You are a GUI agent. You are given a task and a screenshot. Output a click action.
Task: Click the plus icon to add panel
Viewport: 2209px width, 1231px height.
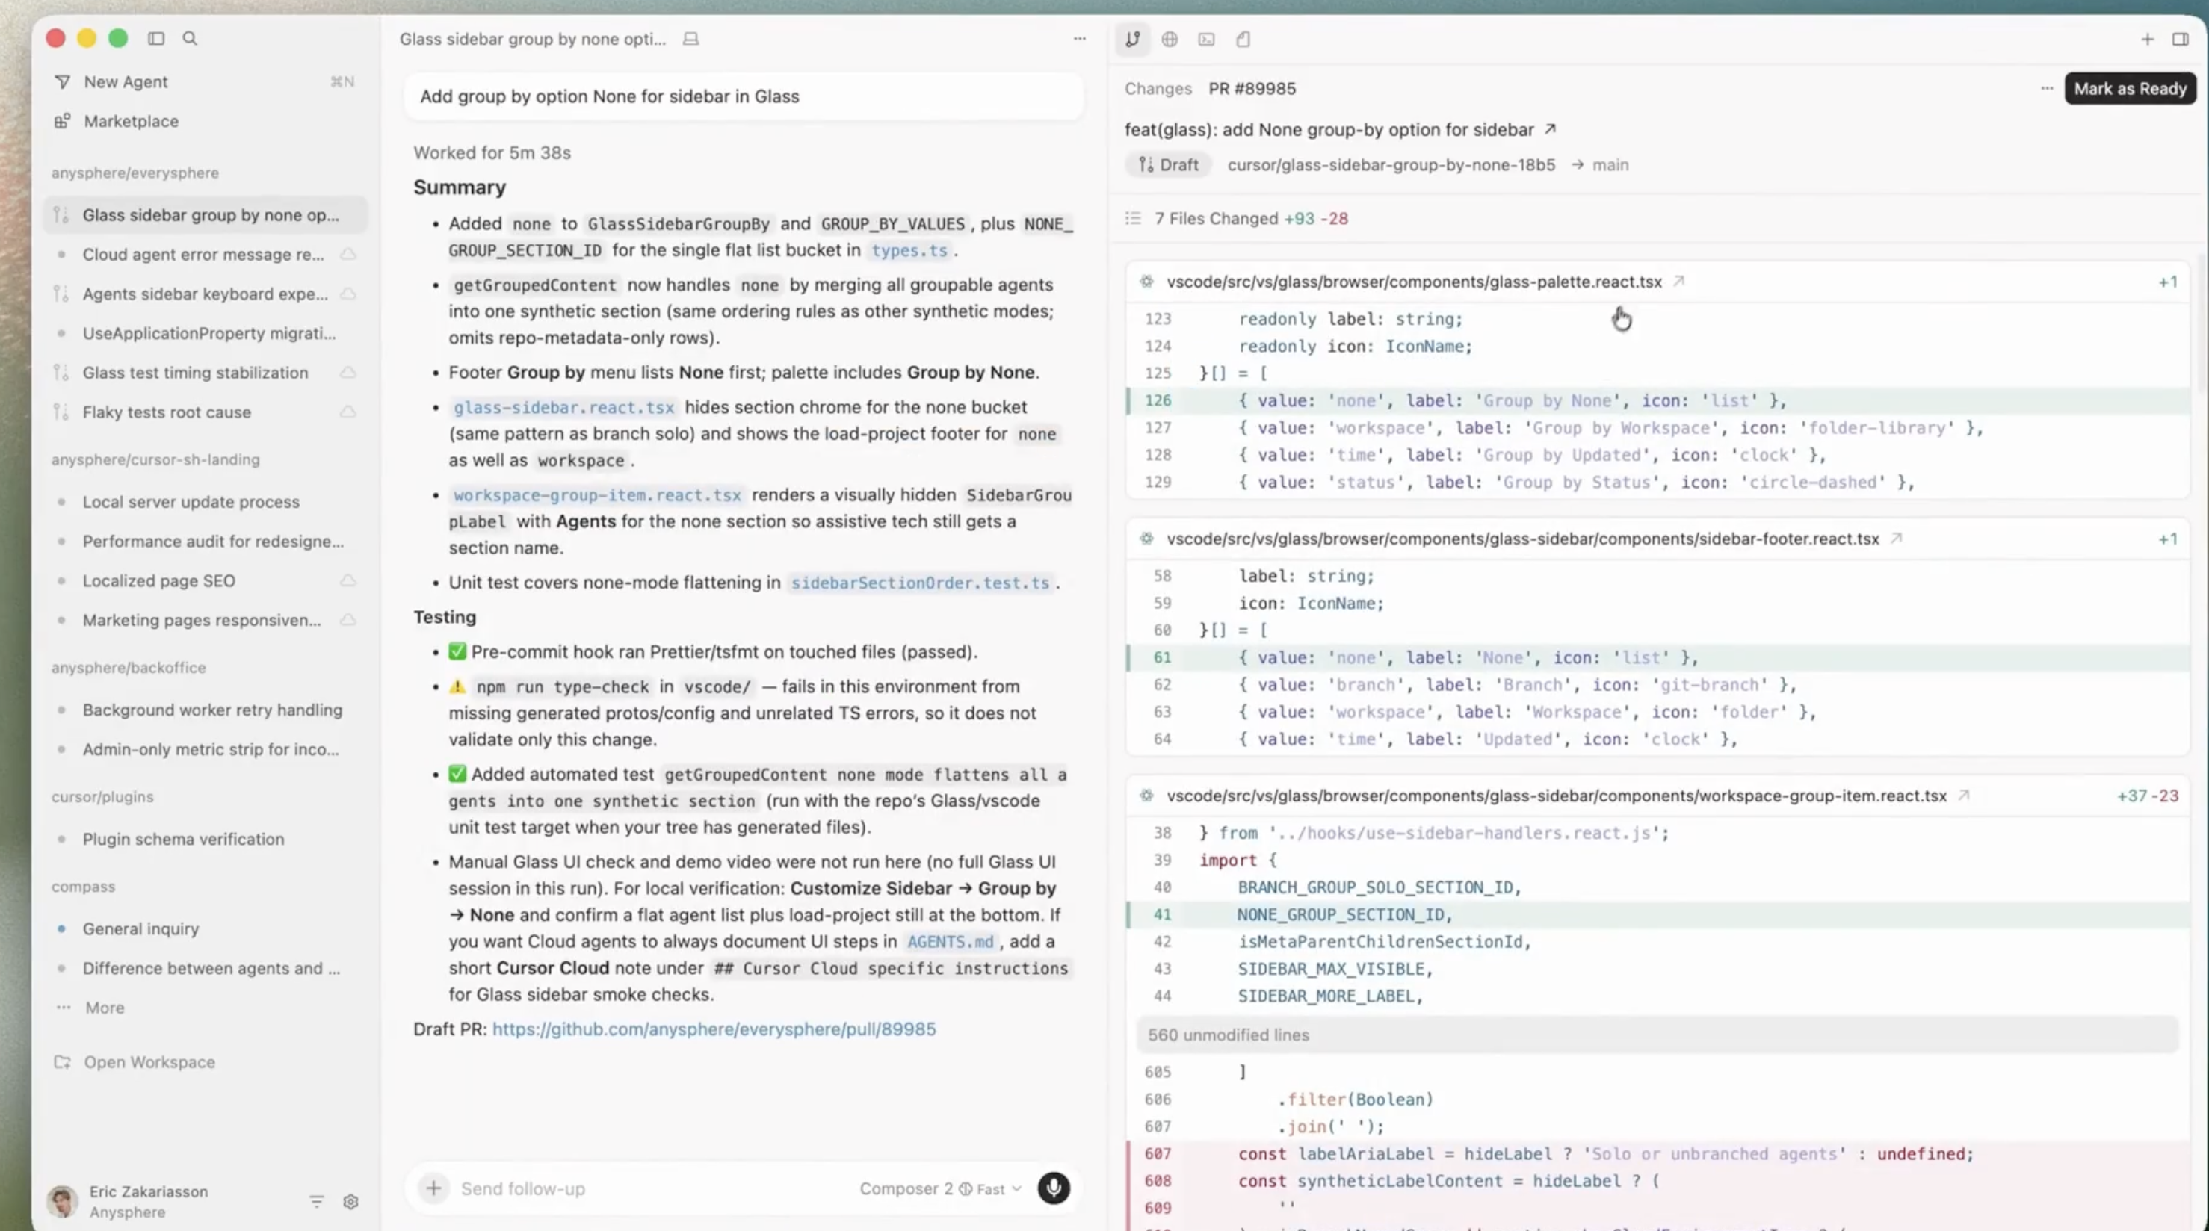(x=2147, y=40)
